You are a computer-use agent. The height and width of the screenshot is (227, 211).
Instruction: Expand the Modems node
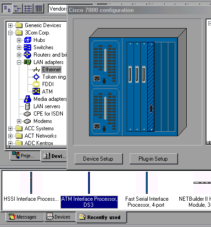point(19,121)
